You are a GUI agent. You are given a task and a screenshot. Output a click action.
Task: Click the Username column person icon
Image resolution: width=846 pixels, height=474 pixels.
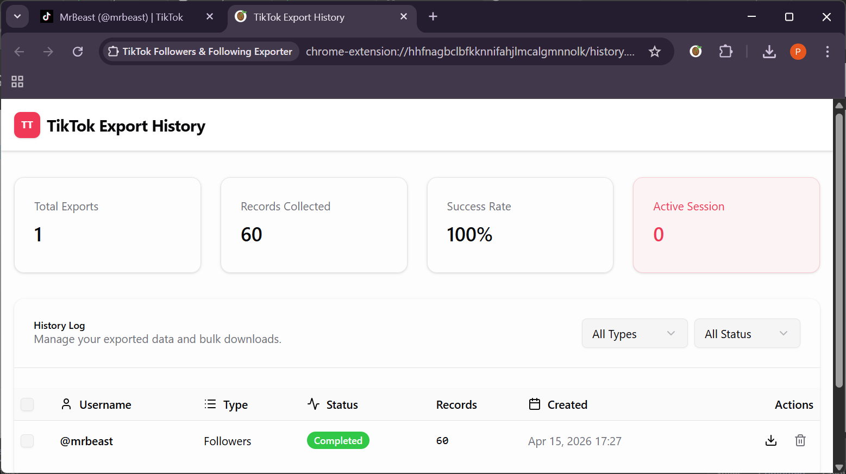click(x=66, y=404)
